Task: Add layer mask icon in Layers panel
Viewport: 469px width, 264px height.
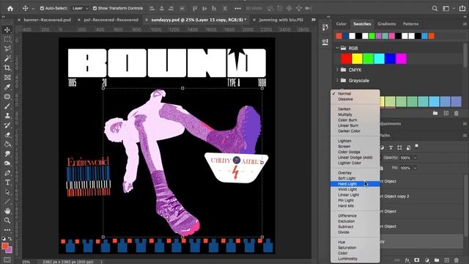Action: tap(417, 260)
